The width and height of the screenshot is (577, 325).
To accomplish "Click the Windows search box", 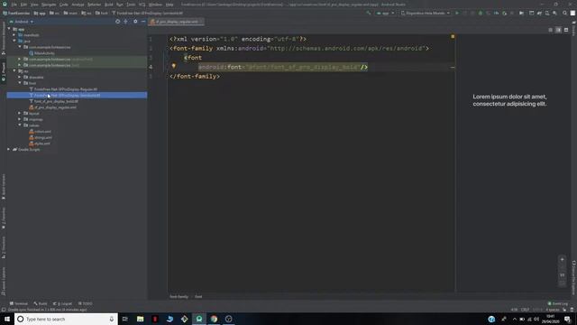I will [x=66, y=319].
